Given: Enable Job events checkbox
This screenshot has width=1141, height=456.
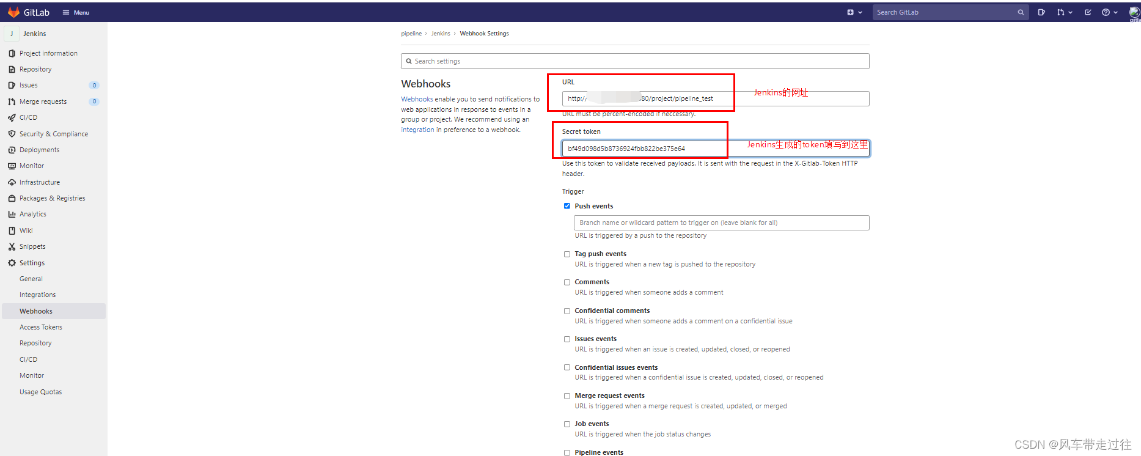Looking at the screenshot, I should (x=567, y=424).
